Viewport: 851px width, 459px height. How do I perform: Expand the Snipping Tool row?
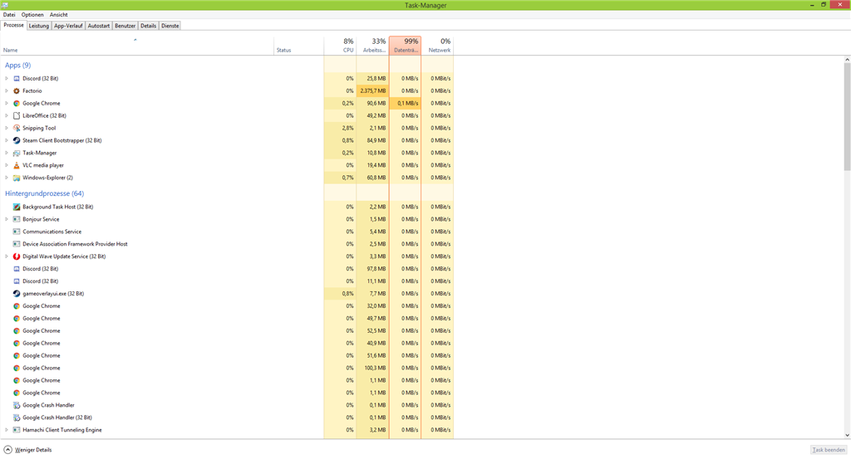pyautogui.click(x=7, y=129)
